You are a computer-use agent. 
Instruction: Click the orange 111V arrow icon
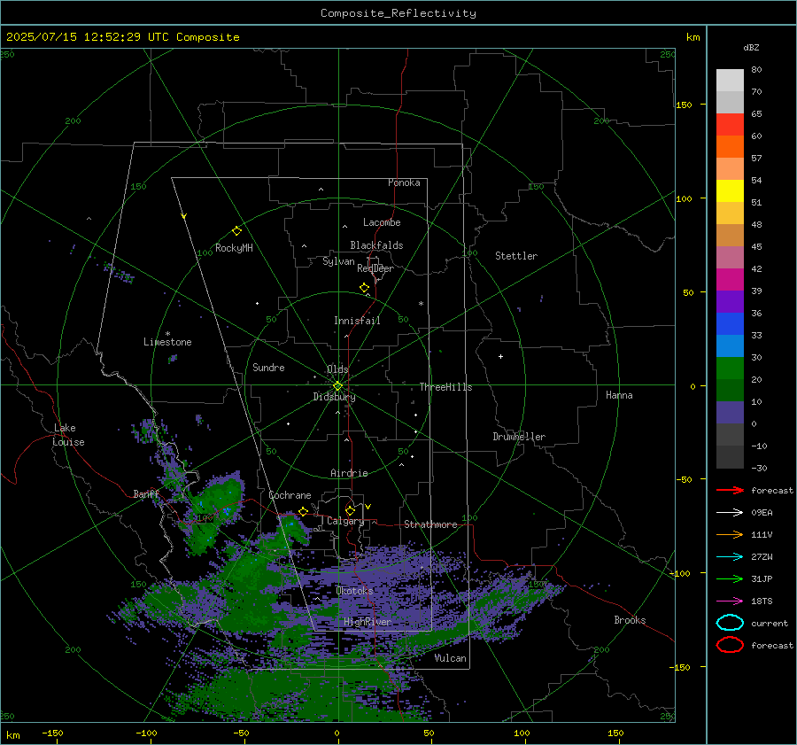pyautogui.click(x=730, y=534)
